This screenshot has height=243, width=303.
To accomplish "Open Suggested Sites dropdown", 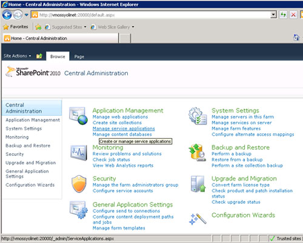I will tap(65, 27).
